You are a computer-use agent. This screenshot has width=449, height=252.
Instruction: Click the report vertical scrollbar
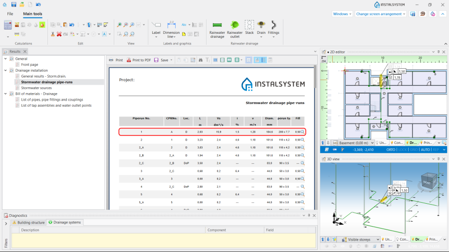tap(315, 77)
